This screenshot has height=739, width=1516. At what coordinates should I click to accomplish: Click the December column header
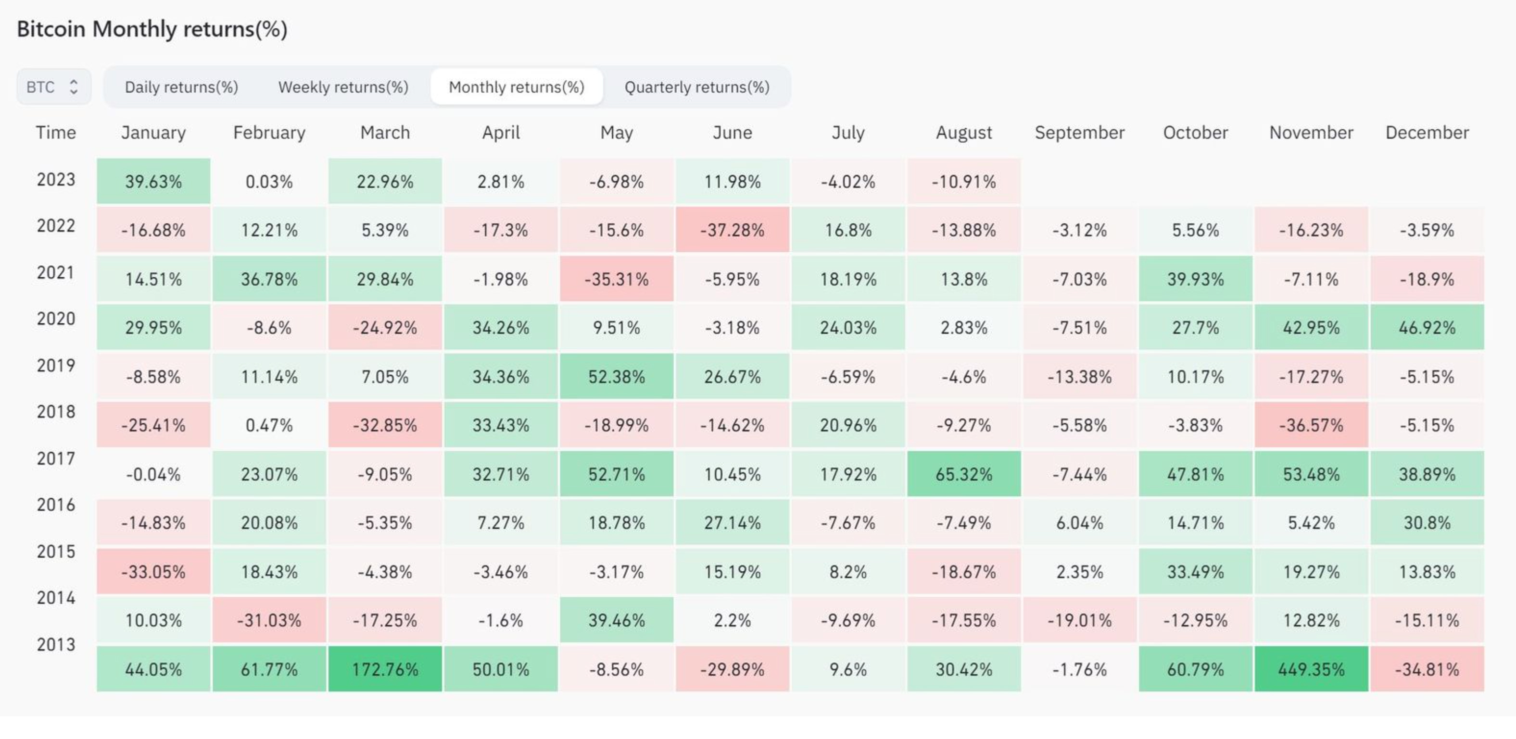coord(1426,132)
